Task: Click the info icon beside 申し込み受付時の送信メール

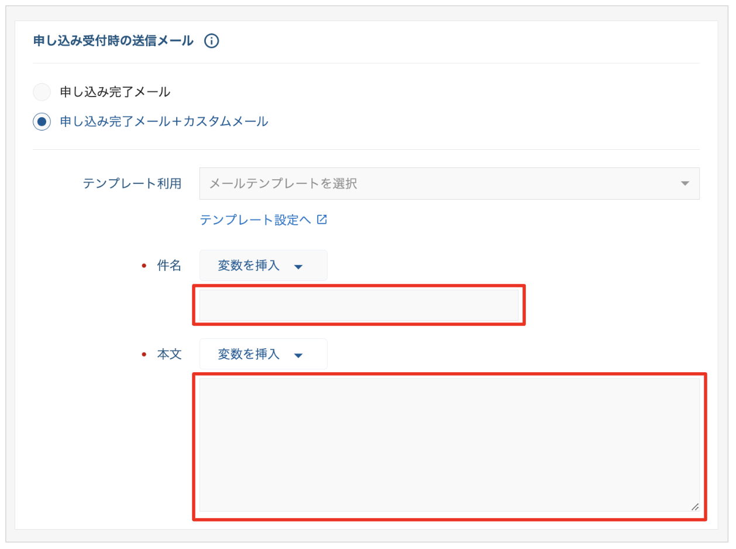Action: pyautogui.click(x=212, y=41)
